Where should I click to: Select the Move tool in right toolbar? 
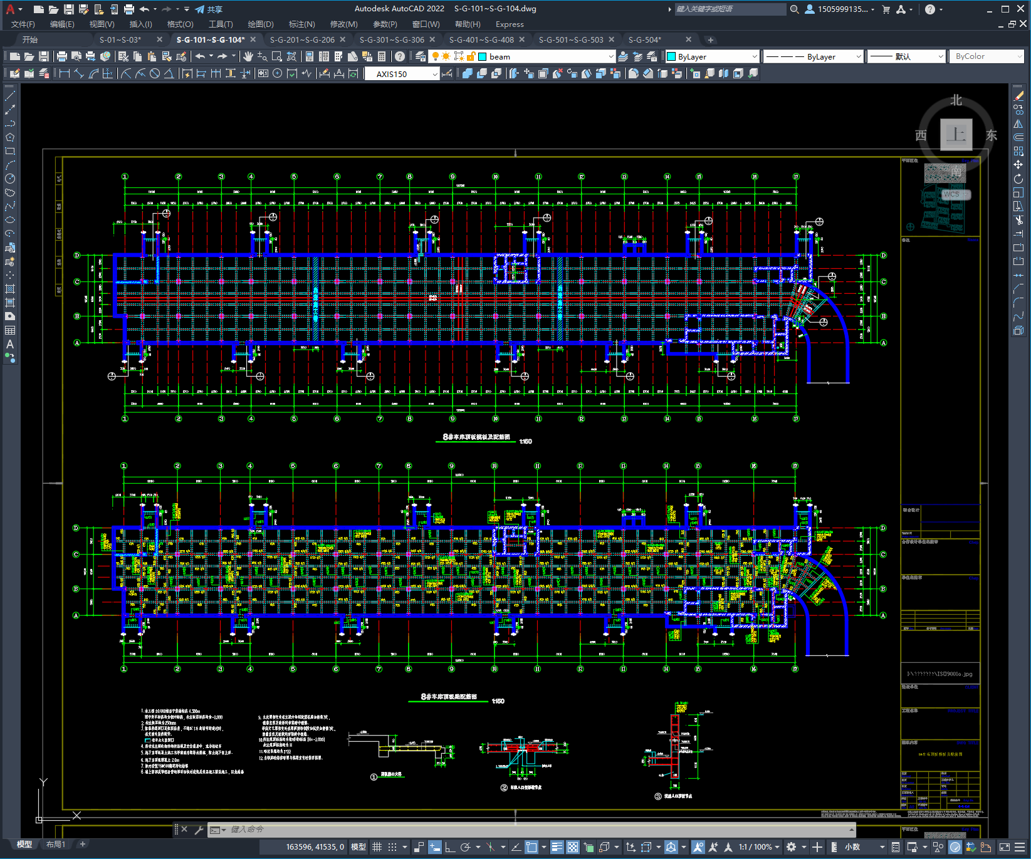click(x=1018, y=165)
